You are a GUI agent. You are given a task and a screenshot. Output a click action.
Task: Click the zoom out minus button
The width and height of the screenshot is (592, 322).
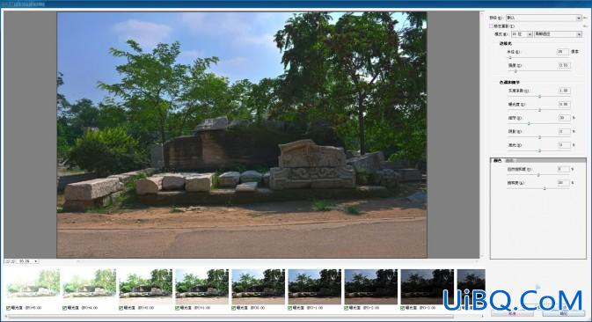(x=8, y=261)
